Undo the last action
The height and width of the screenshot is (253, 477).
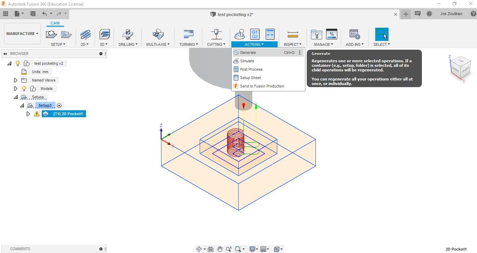click(x=45, y=14)
